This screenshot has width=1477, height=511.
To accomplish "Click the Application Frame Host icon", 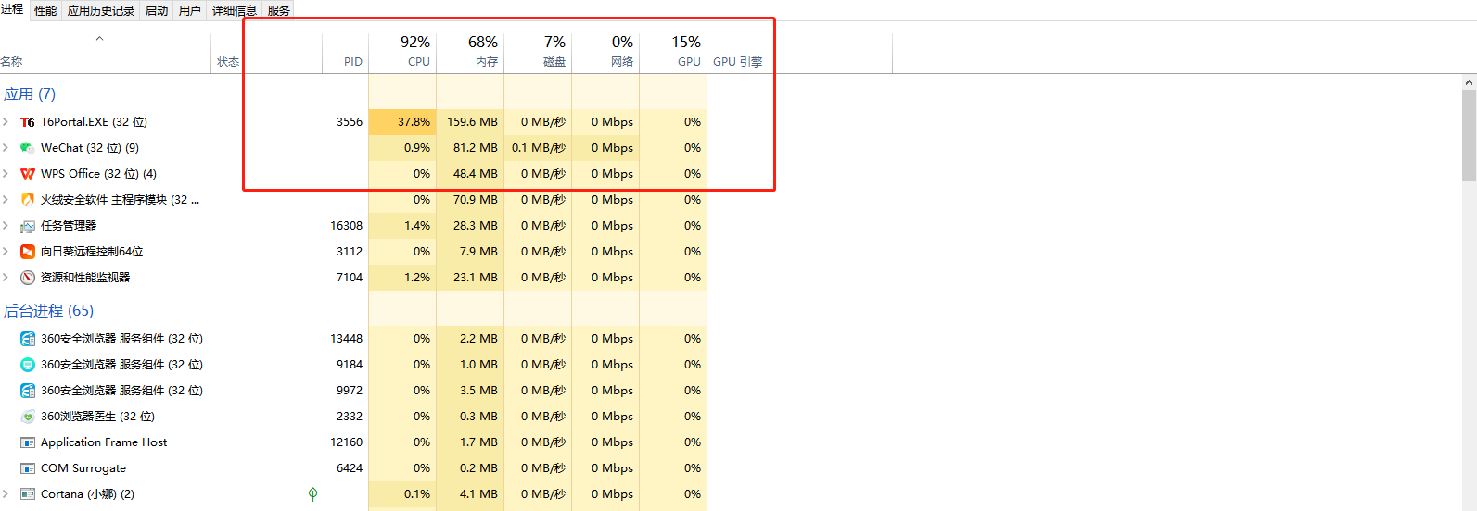I will click(28, 442).
